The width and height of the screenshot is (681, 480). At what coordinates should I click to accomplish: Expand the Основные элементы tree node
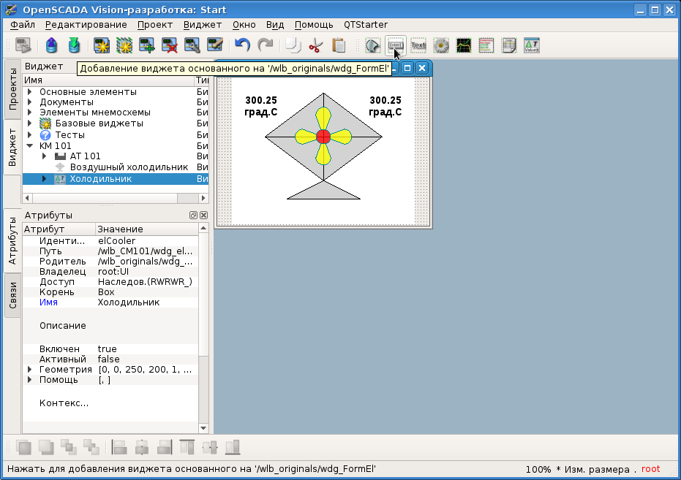pos(29,92)
